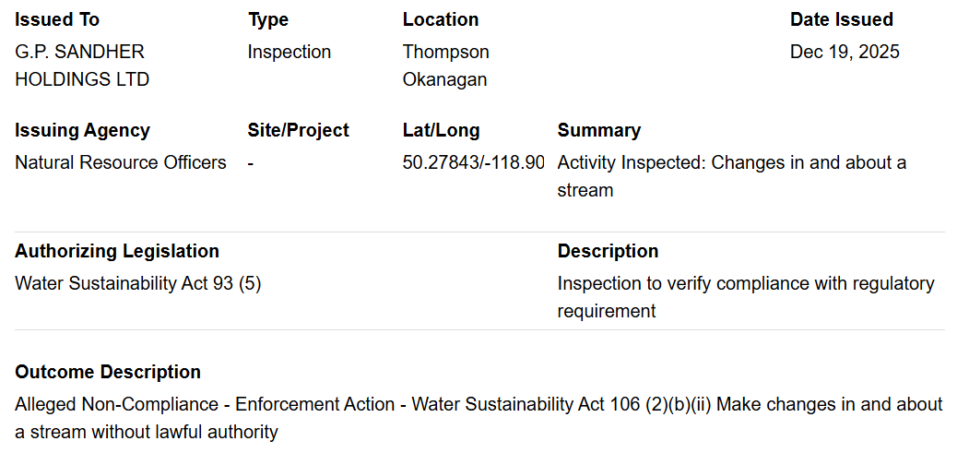Click the "Outcome Description" heading
The width and height of the screenshot is (969, 453).
tap(108, 372)
